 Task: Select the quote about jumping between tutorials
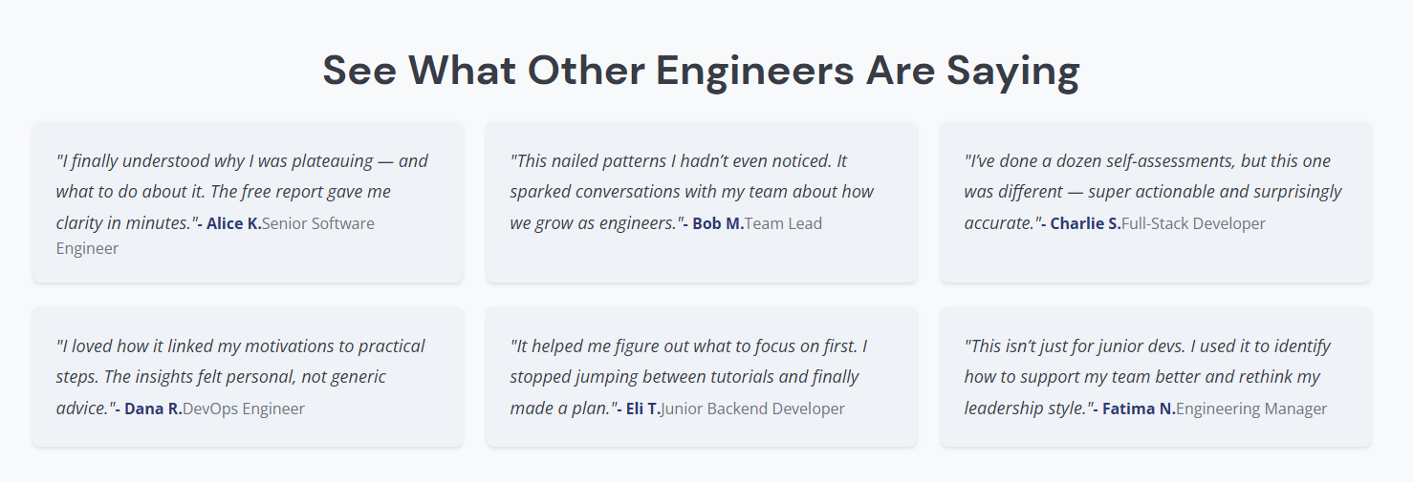(x=684, y=377)
